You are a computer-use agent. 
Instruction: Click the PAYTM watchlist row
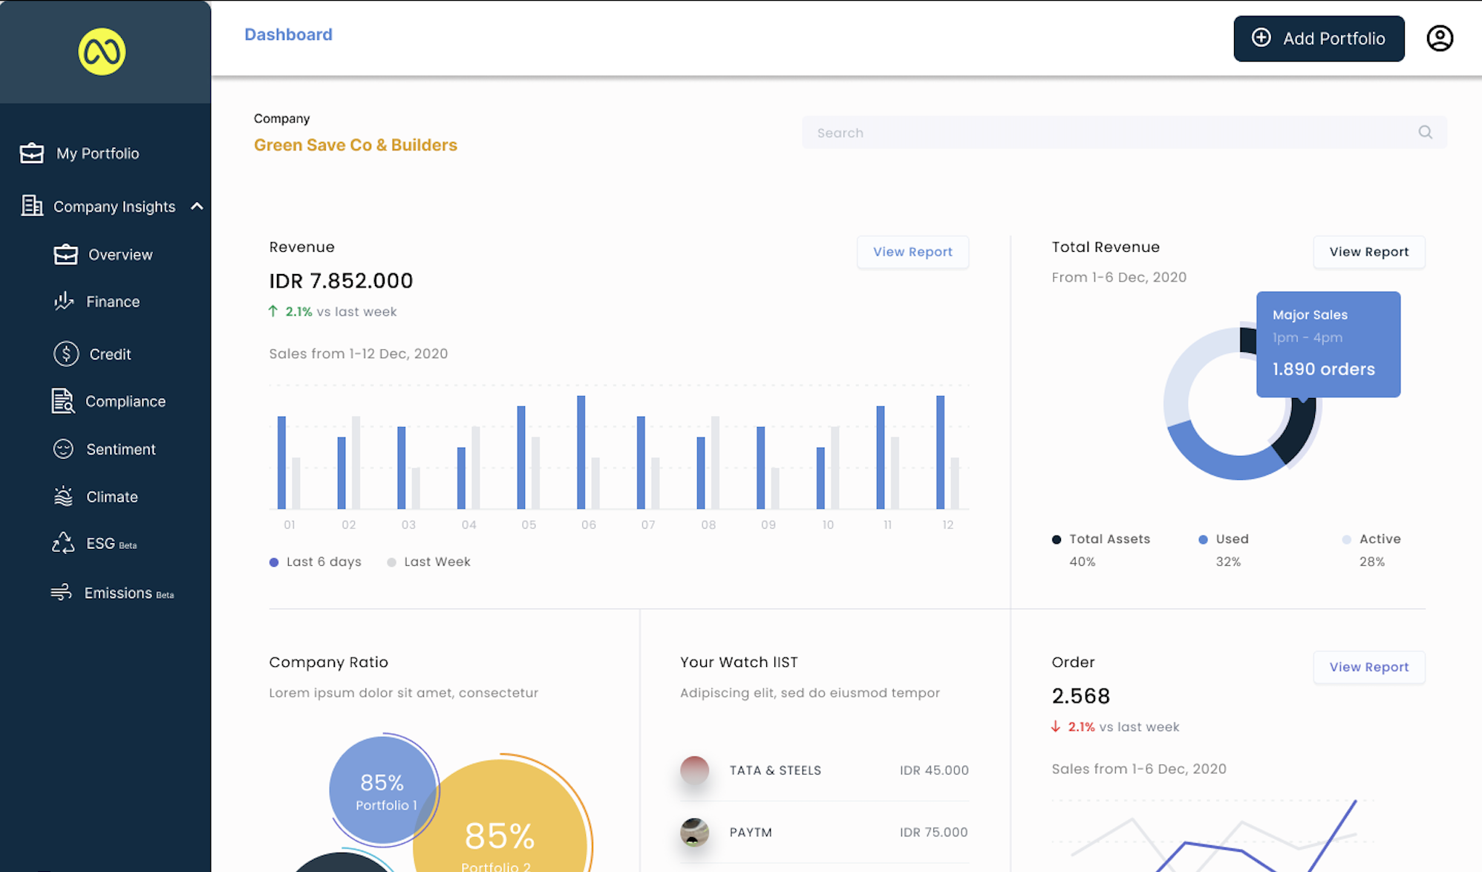824,832
